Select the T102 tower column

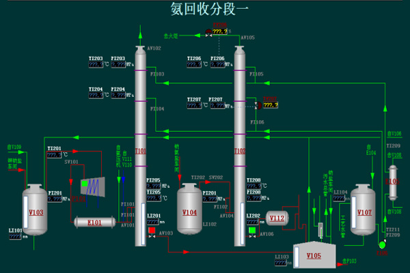point(240,146)
